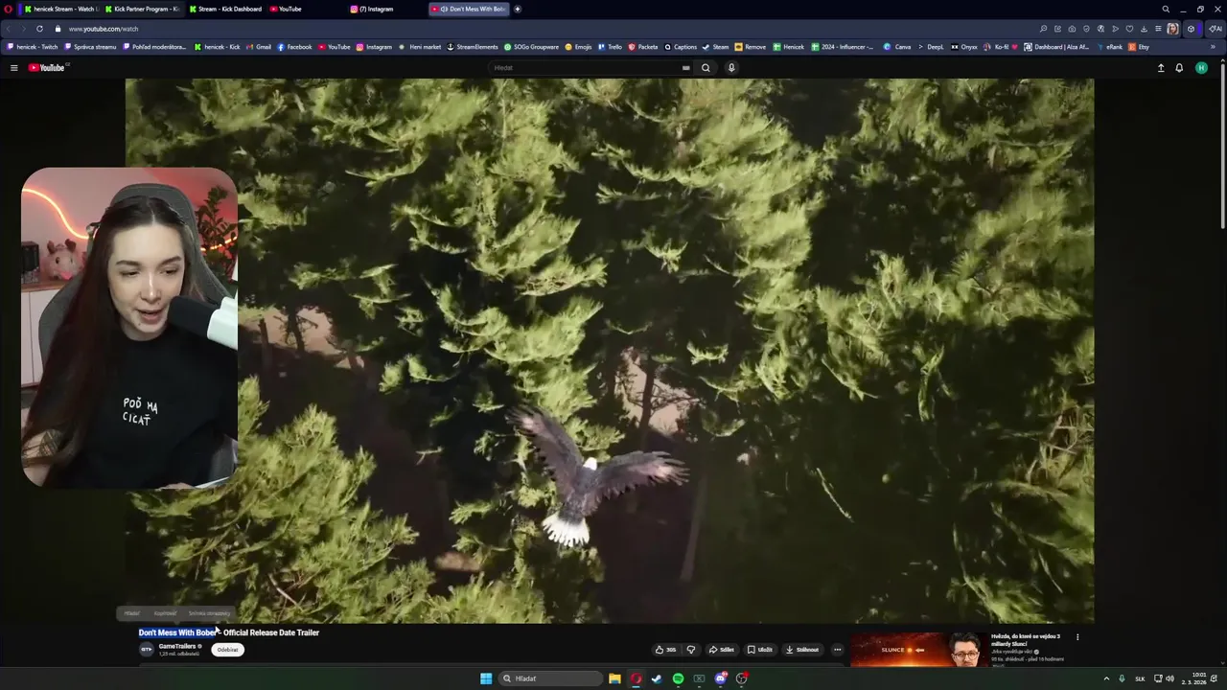Viewport: 1227px width, 690px height.
Task: Share the video with Sdílet button
Action: click(721, 650)
